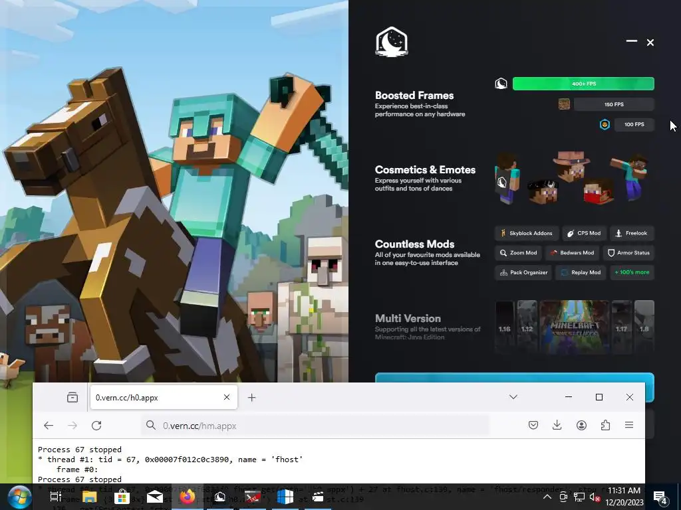
Task: Click the blue install button in Lunar Client
Action: tap(514, 378)
